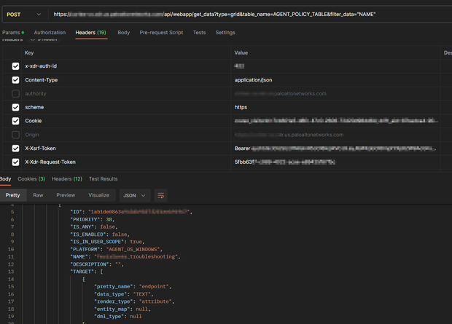Uncheck the x-xdr-auth-id header checkbox

coord(16,66)
